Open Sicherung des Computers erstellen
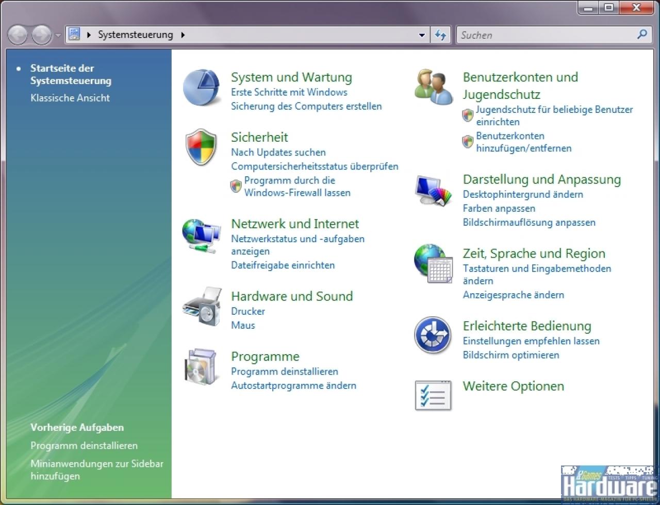 pos(306,106)
